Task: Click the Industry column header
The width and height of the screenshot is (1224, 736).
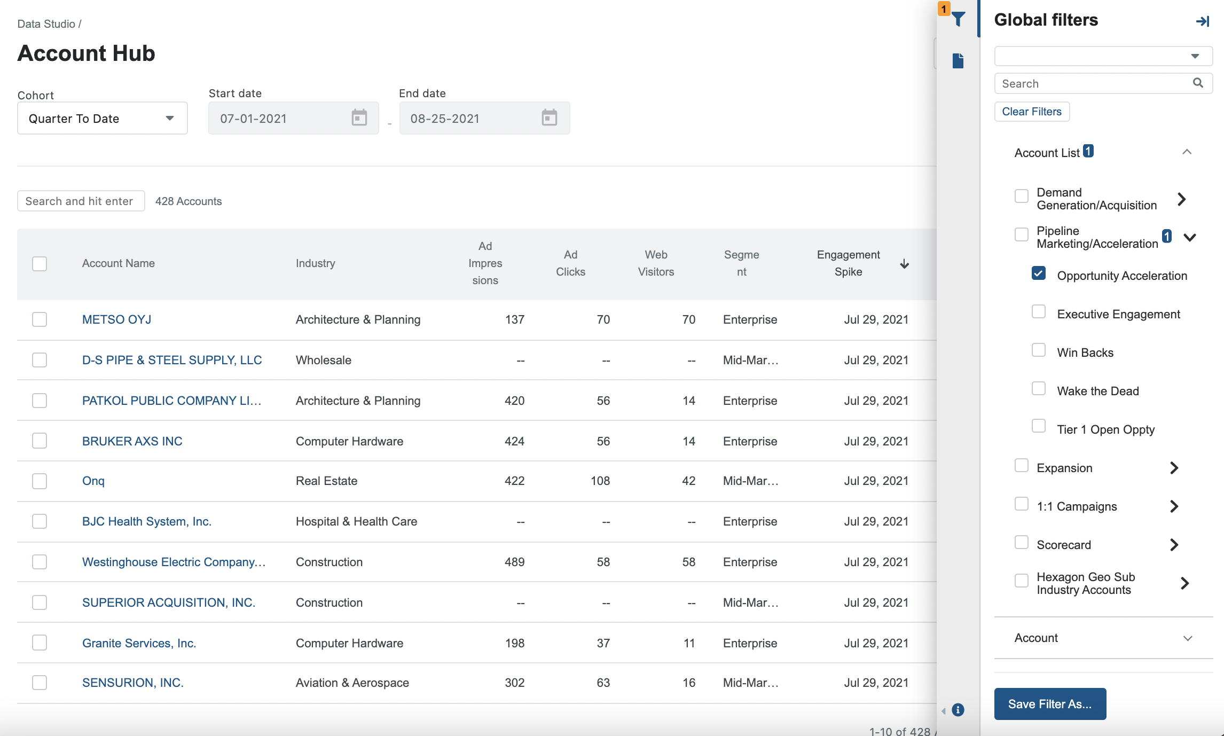Action: coord(316,263)
